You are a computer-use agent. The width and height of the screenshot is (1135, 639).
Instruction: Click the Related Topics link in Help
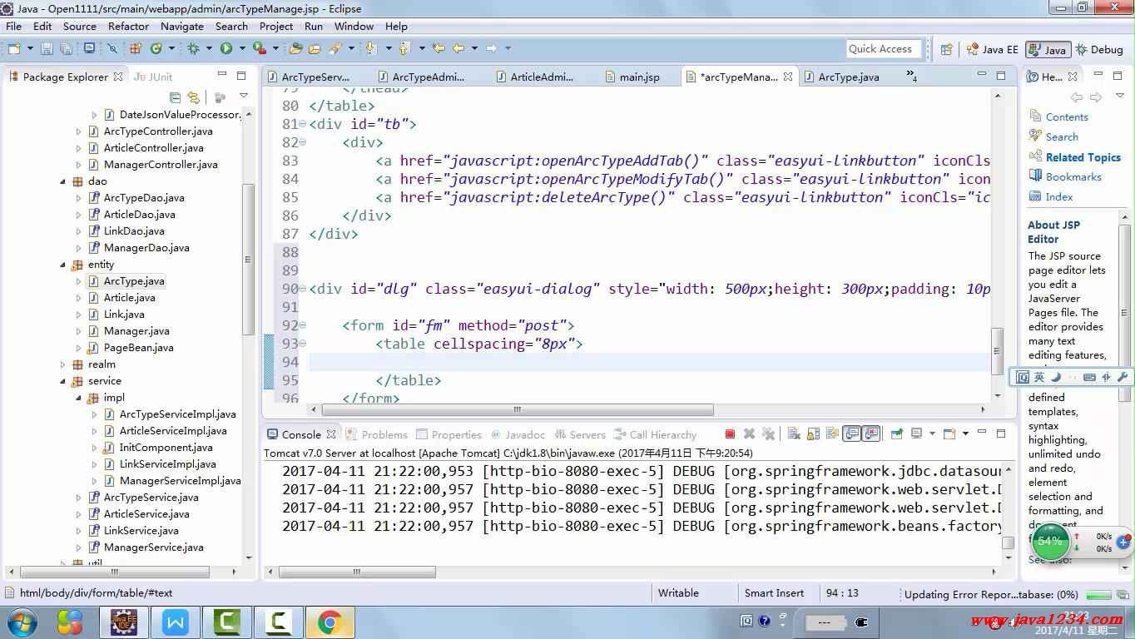(x=1083, y=156)
